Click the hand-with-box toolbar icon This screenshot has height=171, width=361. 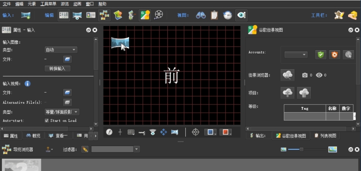(x=353, y=15)
